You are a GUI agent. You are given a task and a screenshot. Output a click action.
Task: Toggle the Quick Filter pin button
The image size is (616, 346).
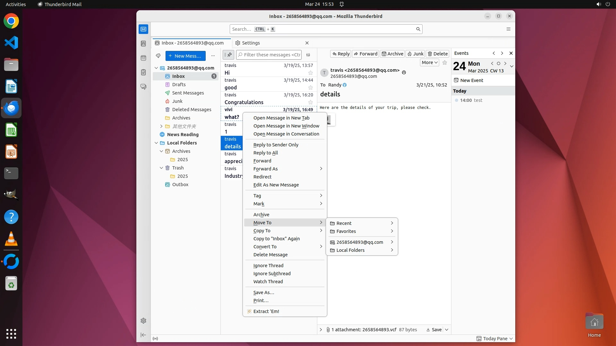(228, 55)
